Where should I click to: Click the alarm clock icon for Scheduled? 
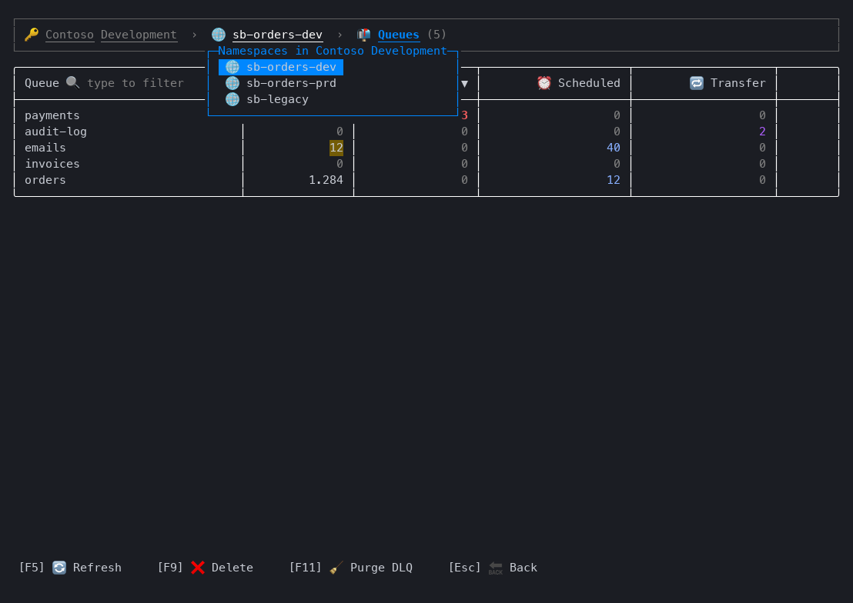coord(544,82)
